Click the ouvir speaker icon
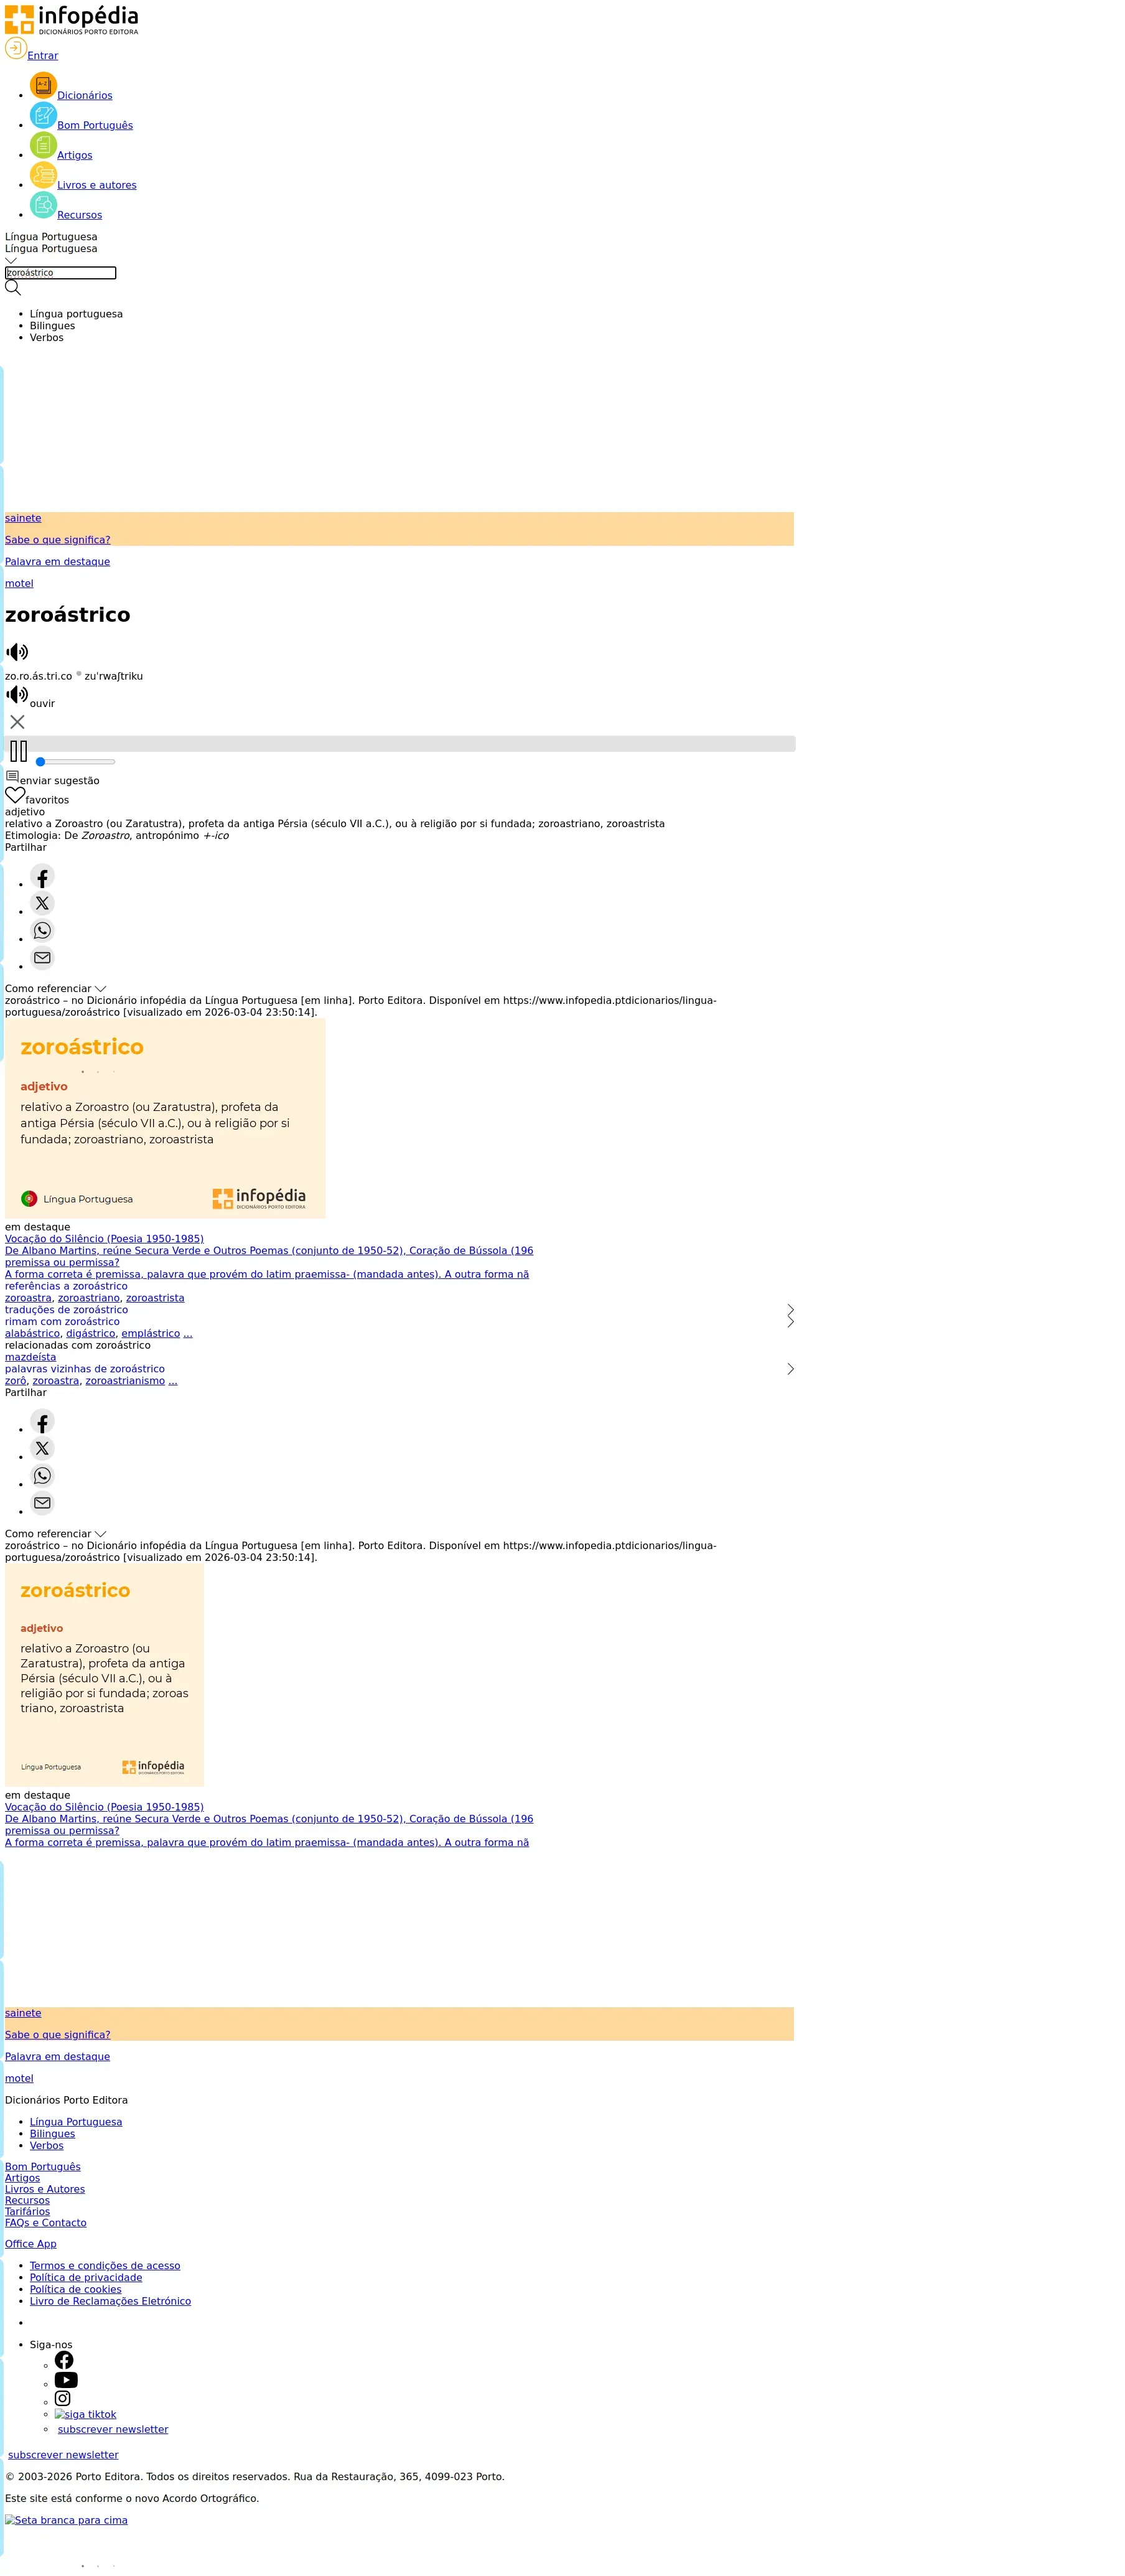 point(17,694)
